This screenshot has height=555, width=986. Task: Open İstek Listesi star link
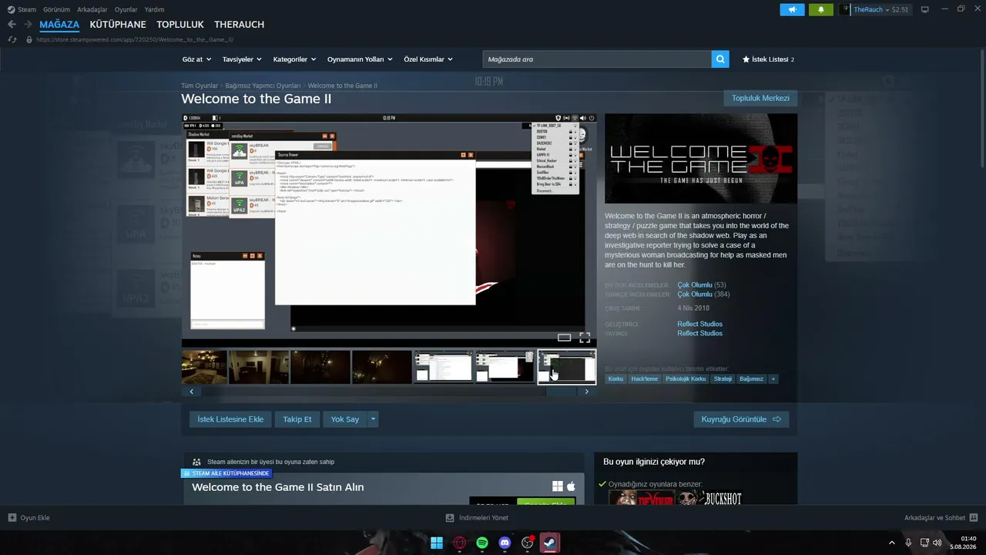point(768,59)
